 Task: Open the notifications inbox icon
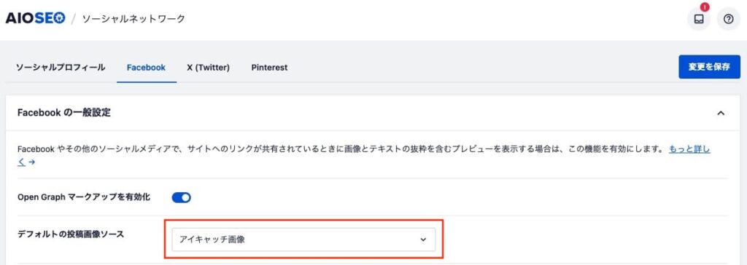(x=698, y=20)
